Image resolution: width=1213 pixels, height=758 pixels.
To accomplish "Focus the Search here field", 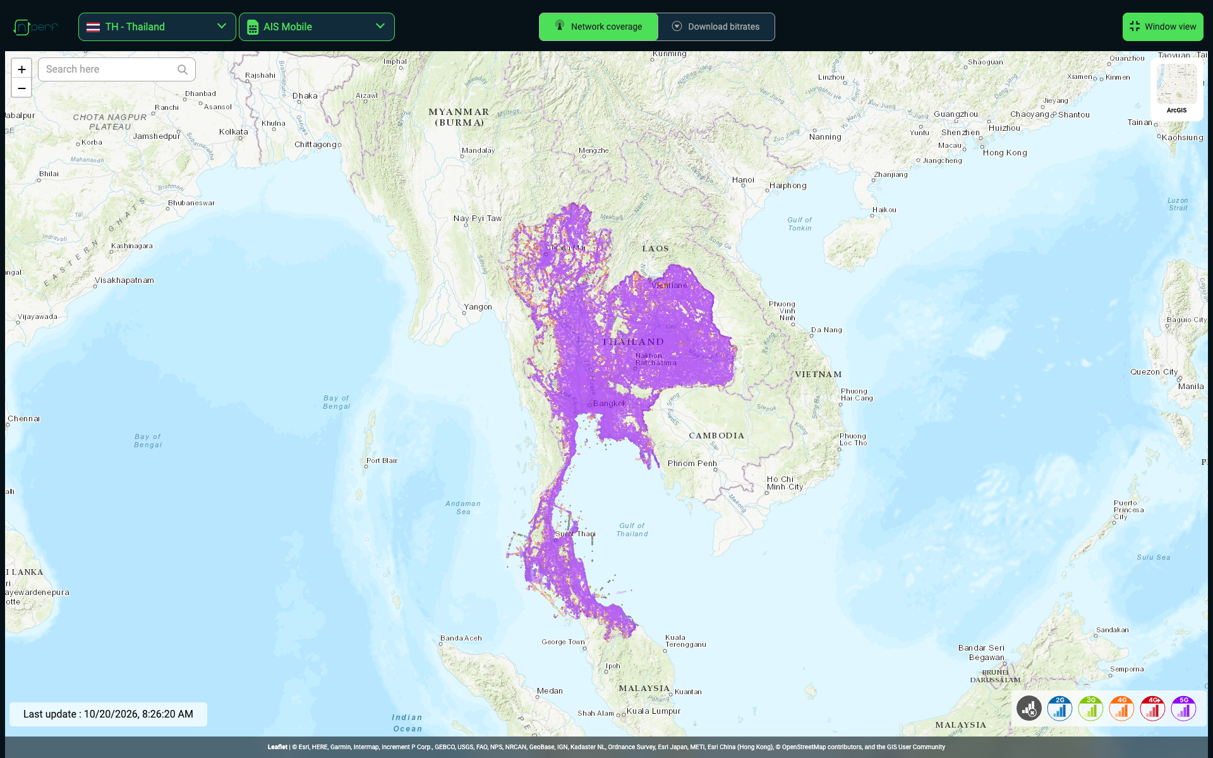I will [x=117, y=69].
